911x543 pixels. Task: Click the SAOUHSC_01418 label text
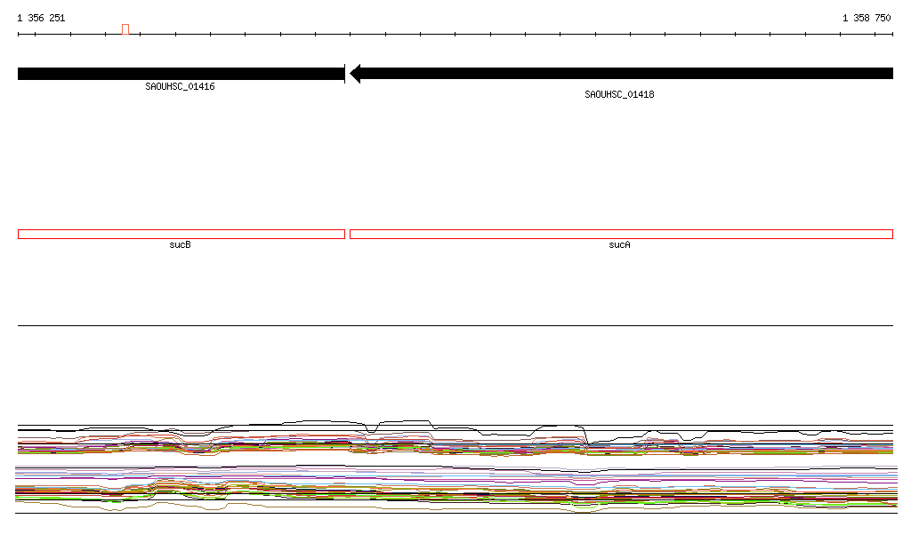coord(619,94)
